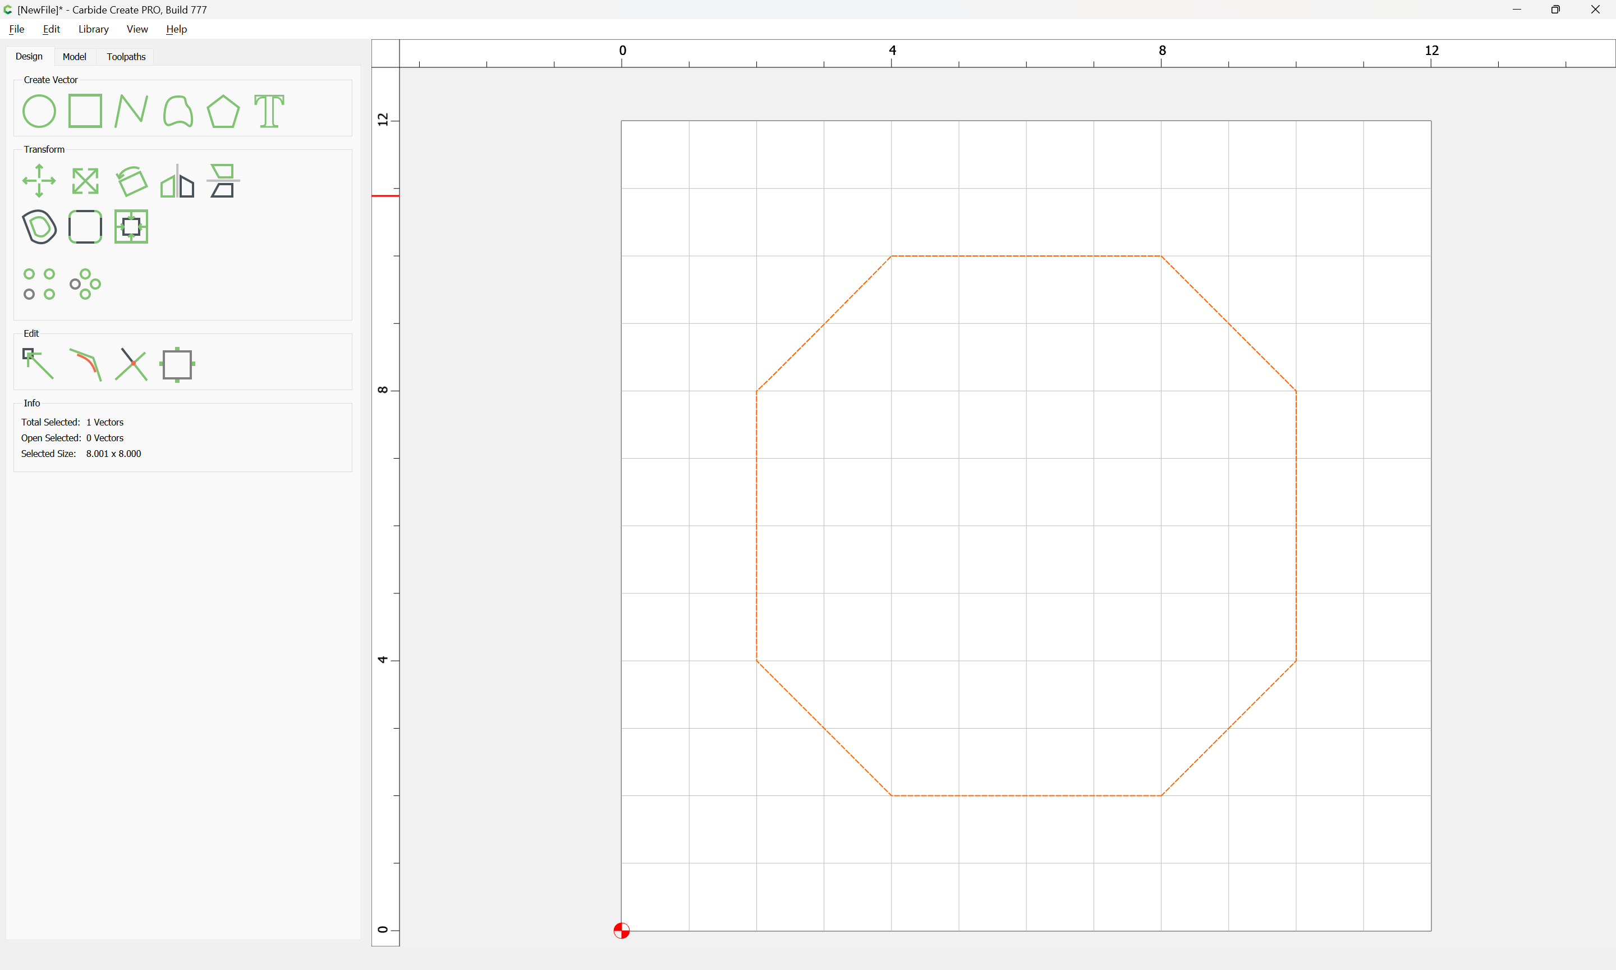Click the Rotate transform tool
This screenshot has height=970, width=1616.
[x=131, y=181]
